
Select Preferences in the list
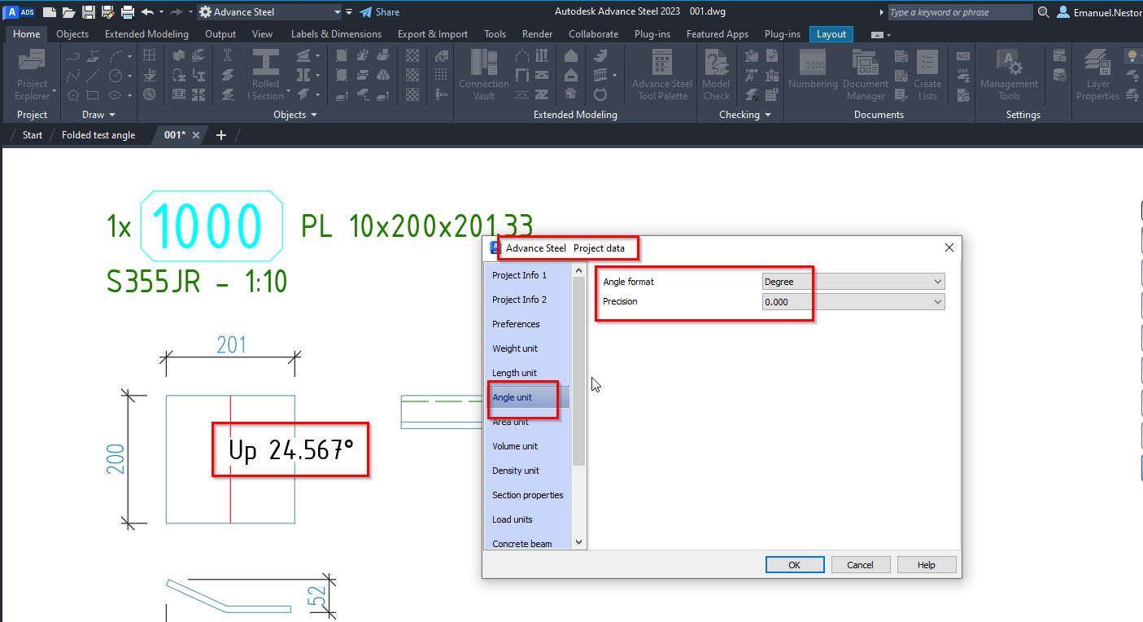point(528,324)
